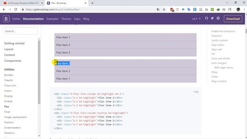247x139 pixels.
Task: Close the YouTube tab
Action: coord(42,3)
